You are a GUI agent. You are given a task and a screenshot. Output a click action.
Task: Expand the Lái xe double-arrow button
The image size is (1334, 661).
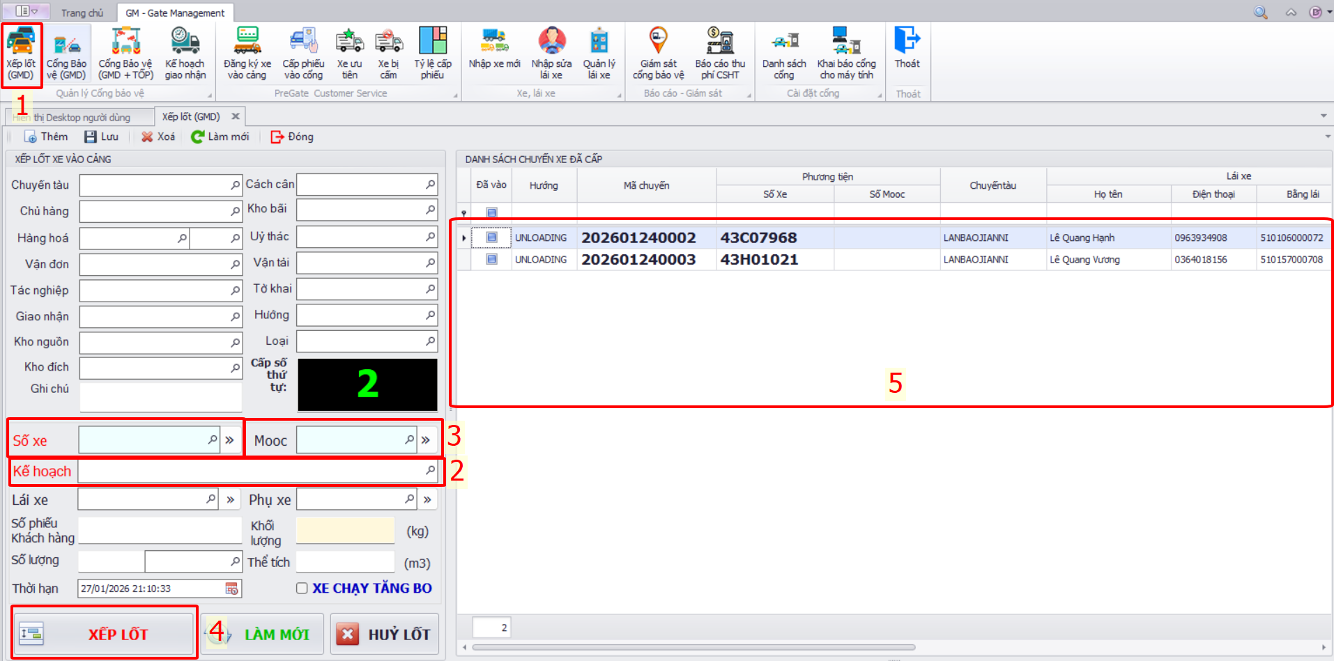click(230, 499)
